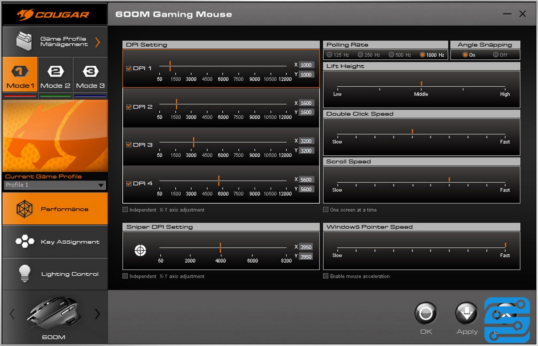Image resolution: width=538 pixels, height=346 pixels.
Task: Open the Performance section
Action: coord(55,209)
